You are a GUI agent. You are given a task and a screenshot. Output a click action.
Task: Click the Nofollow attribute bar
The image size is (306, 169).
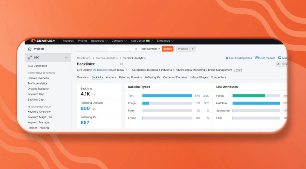click(256, 103)
